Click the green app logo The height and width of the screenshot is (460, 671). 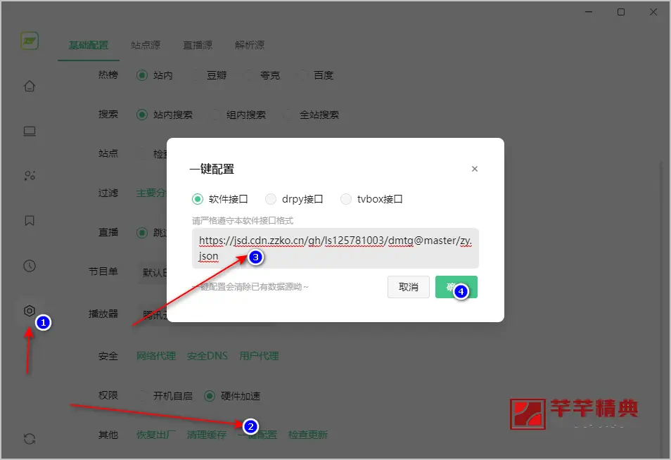30,41
